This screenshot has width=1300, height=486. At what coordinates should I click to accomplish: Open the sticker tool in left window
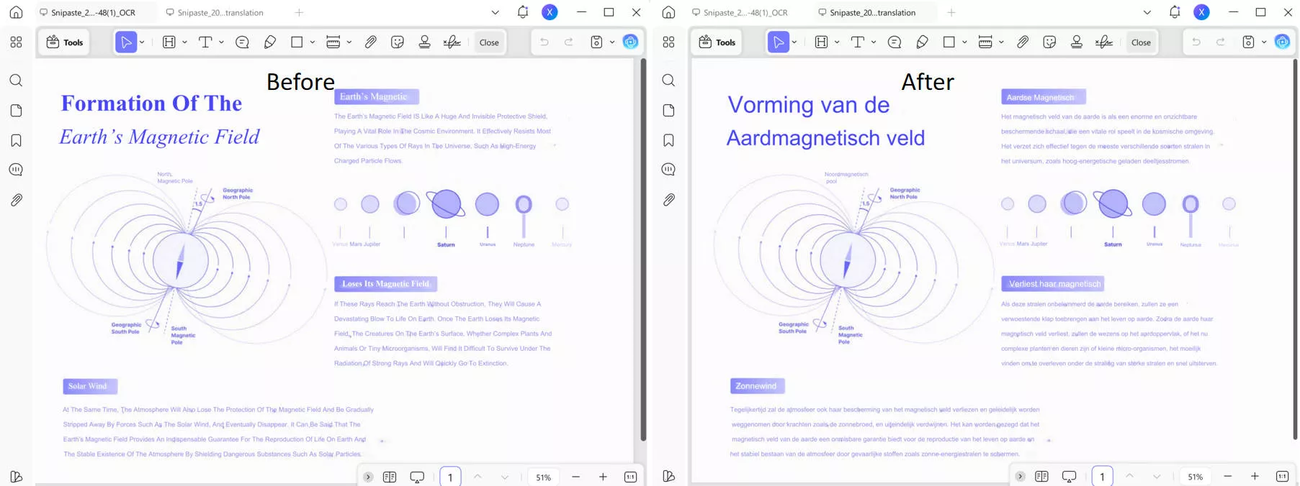[x=398, y=42]
